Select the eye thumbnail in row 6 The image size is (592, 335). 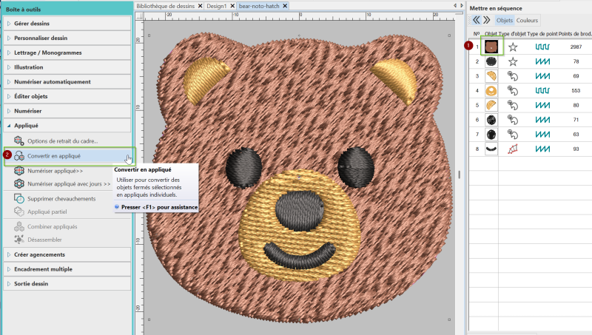491,120
